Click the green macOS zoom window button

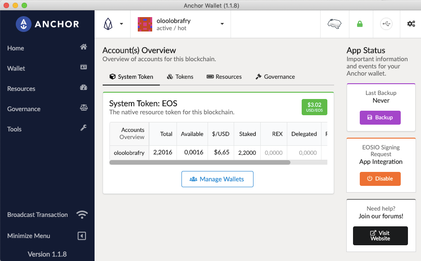point(24,5)
